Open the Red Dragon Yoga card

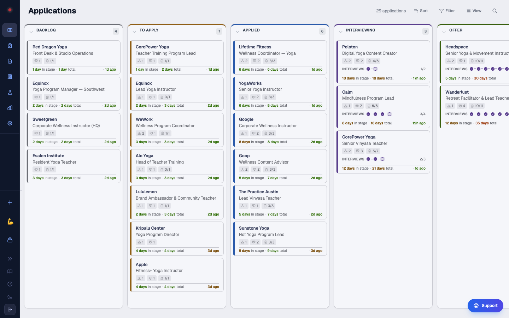tap(74, 57)
